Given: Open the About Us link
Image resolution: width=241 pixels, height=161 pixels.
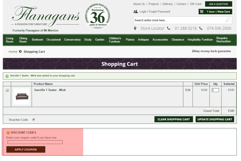Looking at the screenshot, I should [139, 4].
